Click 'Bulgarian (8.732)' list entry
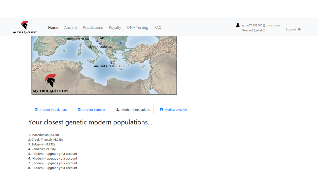The width and height of the screenshot is (322, 181). (x=42, y=144)
